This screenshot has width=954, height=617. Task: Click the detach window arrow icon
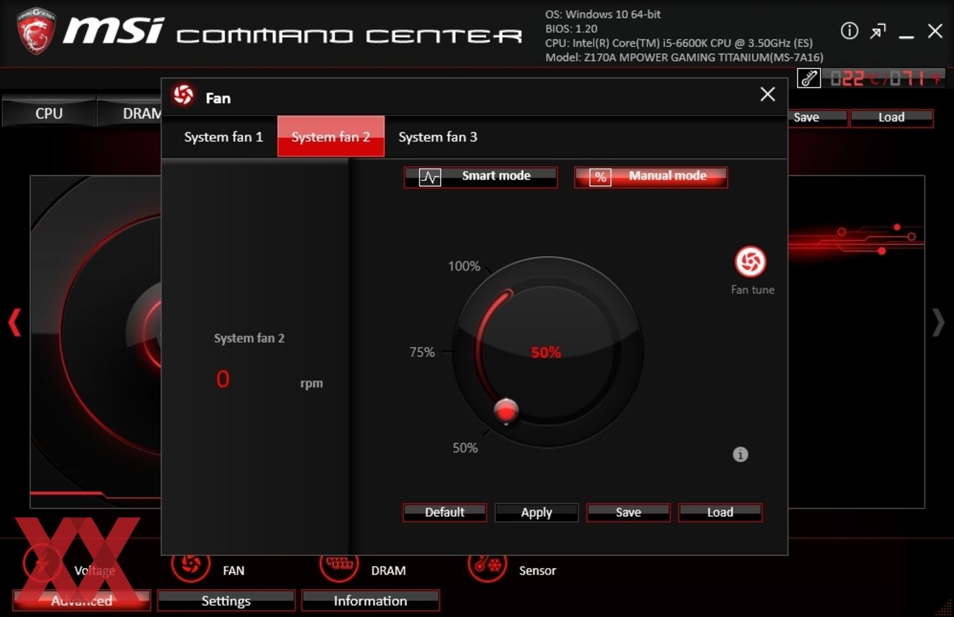[878, 32]
